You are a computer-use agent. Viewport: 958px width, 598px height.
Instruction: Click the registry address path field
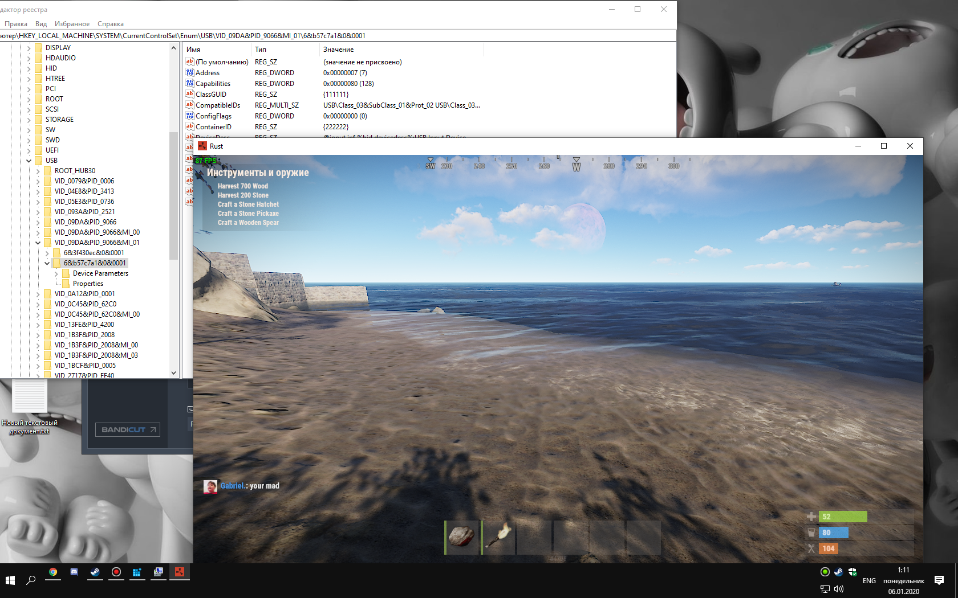tap(338, 35)
